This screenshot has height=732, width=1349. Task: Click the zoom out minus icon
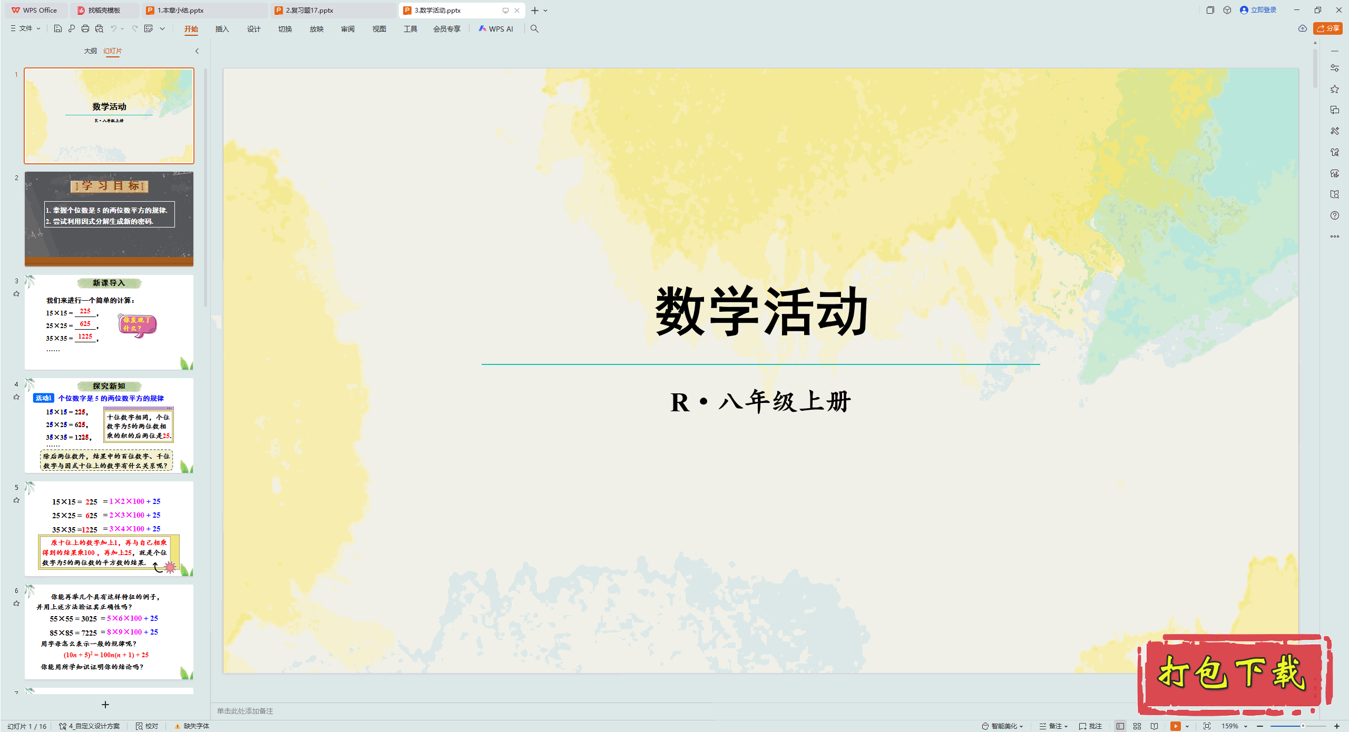[1260, 726]
